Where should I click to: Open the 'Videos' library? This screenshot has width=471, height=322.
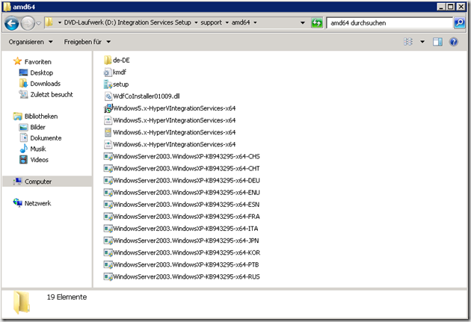(39, 160)
